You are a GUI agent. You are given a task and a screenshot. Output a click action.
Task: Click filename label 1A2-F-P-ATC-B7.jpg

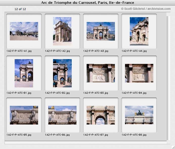click(x=96, y=135)
